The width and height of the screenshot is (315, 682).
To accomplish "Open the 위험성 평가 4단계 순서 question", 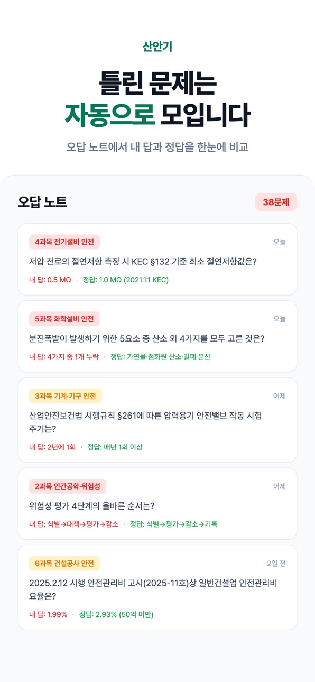I will [x=157, y=504].
